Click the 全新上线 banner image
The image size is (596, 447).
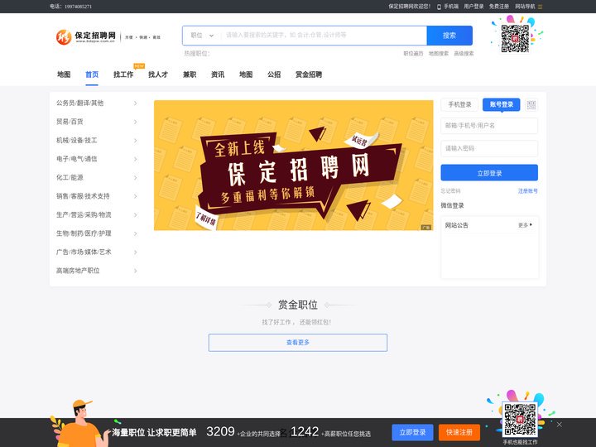293,166
